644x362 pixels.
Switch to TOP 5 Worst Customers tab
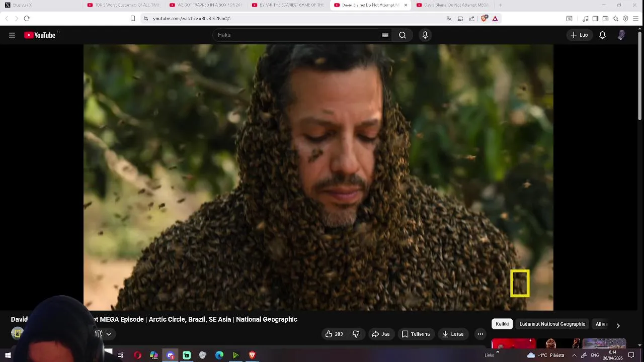click(x=123, y=5)
